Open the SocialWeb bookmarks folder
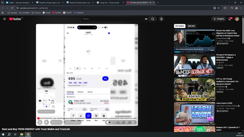The image size is (244, 137). 24,13
